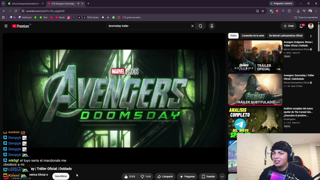The height and width of the screenshot is (180, 320).
Task: Open the Chrome profile avatar
Action: (x=310, y=11)
